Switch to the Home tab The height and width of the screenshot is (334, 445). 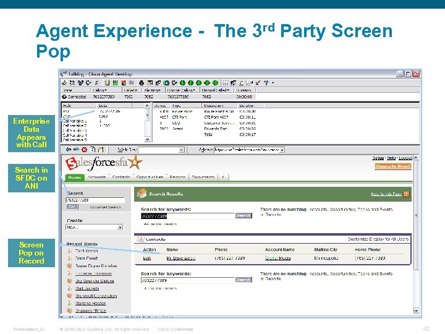pos(75,177)
